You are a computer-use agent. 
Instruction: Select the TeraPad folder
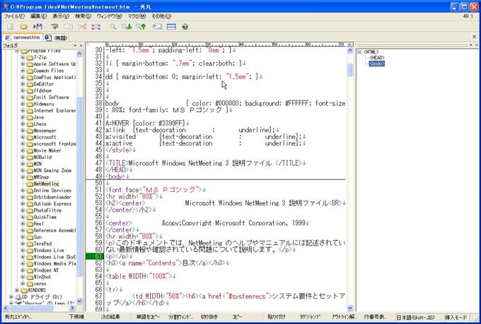pos(42,244)
